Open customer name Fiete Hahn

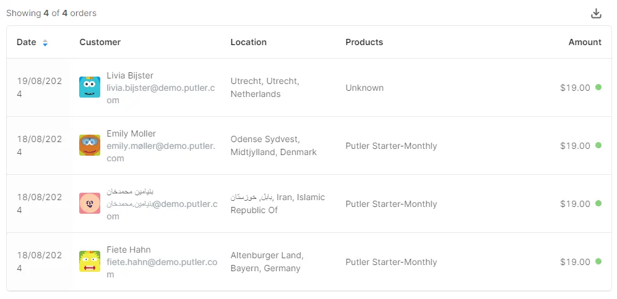[129, 250]
